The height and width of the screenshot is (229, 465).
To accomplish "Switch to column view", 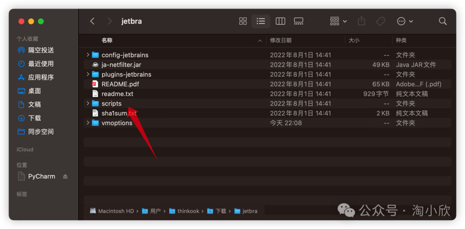I will [280, 21].
